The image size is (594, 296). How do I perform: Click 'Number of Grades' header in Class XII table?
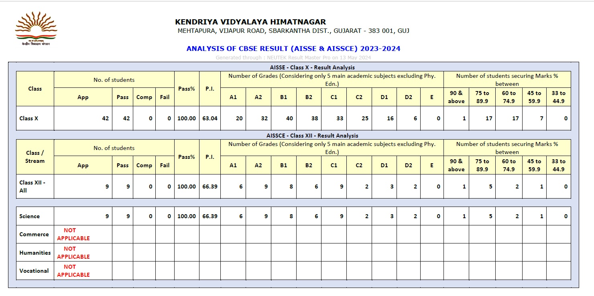tap(332, 148)
